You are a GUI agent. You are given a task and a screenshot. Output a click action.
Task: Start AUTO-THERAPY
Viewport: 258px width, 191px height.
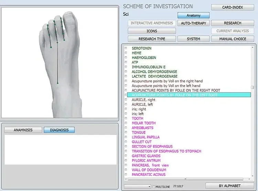tap(193, 23)
